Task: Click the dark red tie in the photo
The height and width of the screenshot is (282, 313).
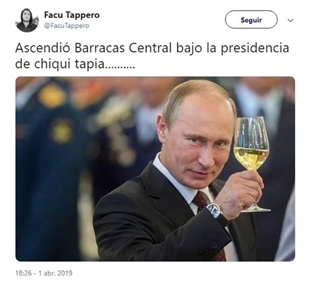Action: click(201, 201)
